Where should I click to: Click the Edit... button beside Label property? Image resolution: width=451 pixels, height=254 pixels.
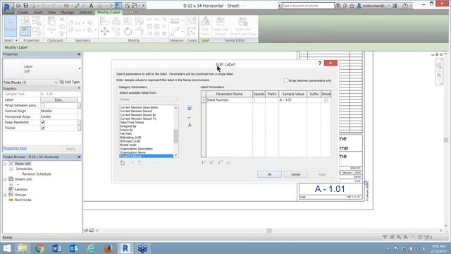[x=58, y=99]
